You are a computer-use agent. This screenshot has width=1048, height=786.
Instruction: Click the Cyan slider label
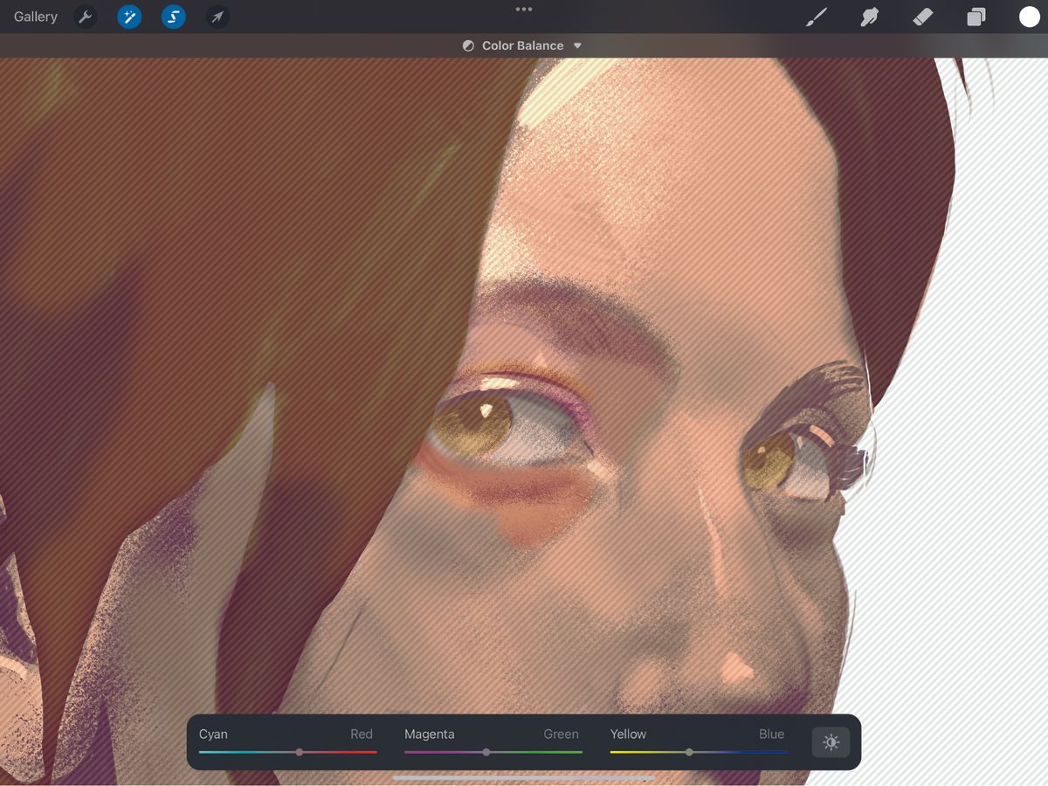click(x=212, y=734)
